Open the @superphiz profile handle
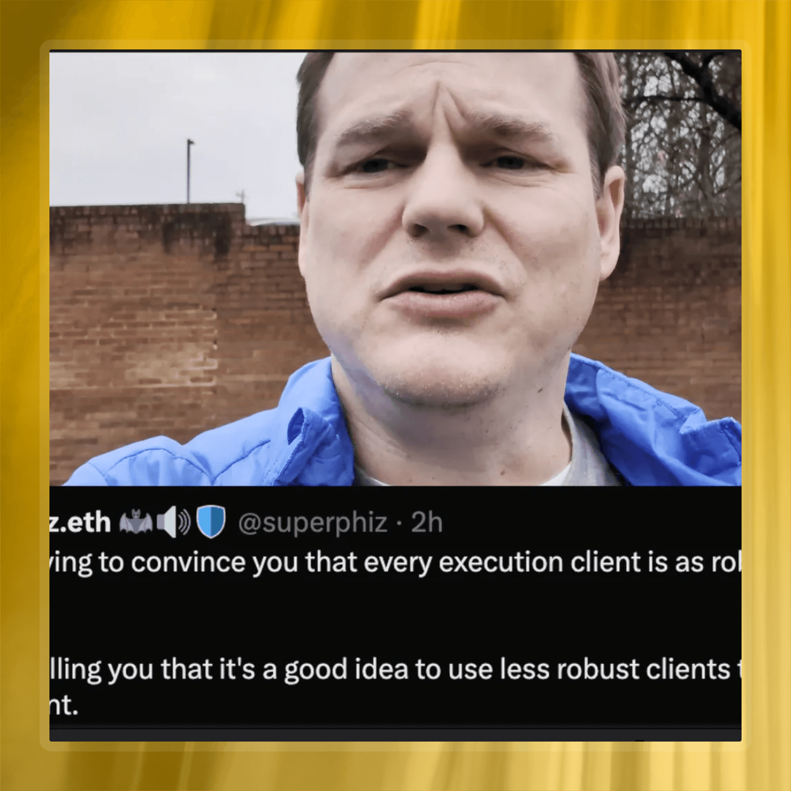Screen dimensions: 791x791 tap(313, 523)
